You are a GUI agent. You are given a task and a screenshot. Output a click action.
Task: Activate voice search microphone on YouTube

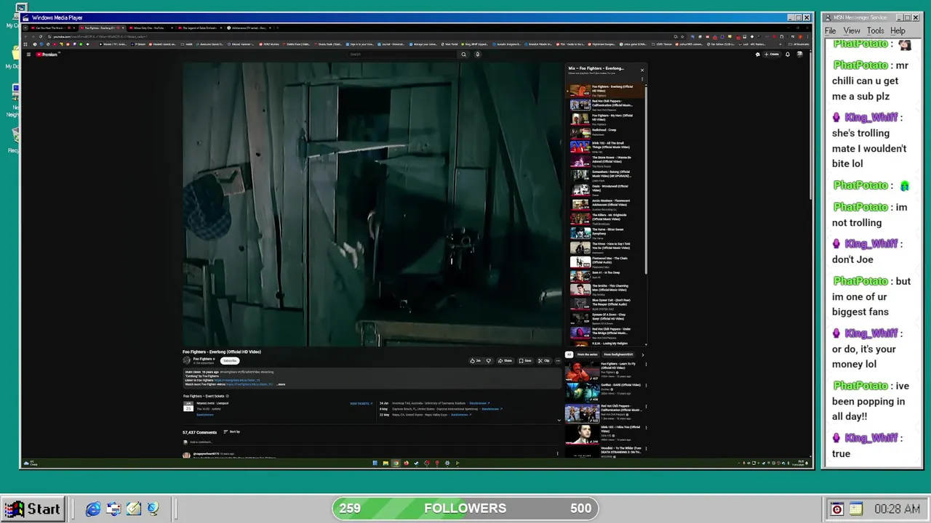coord(477,54)
